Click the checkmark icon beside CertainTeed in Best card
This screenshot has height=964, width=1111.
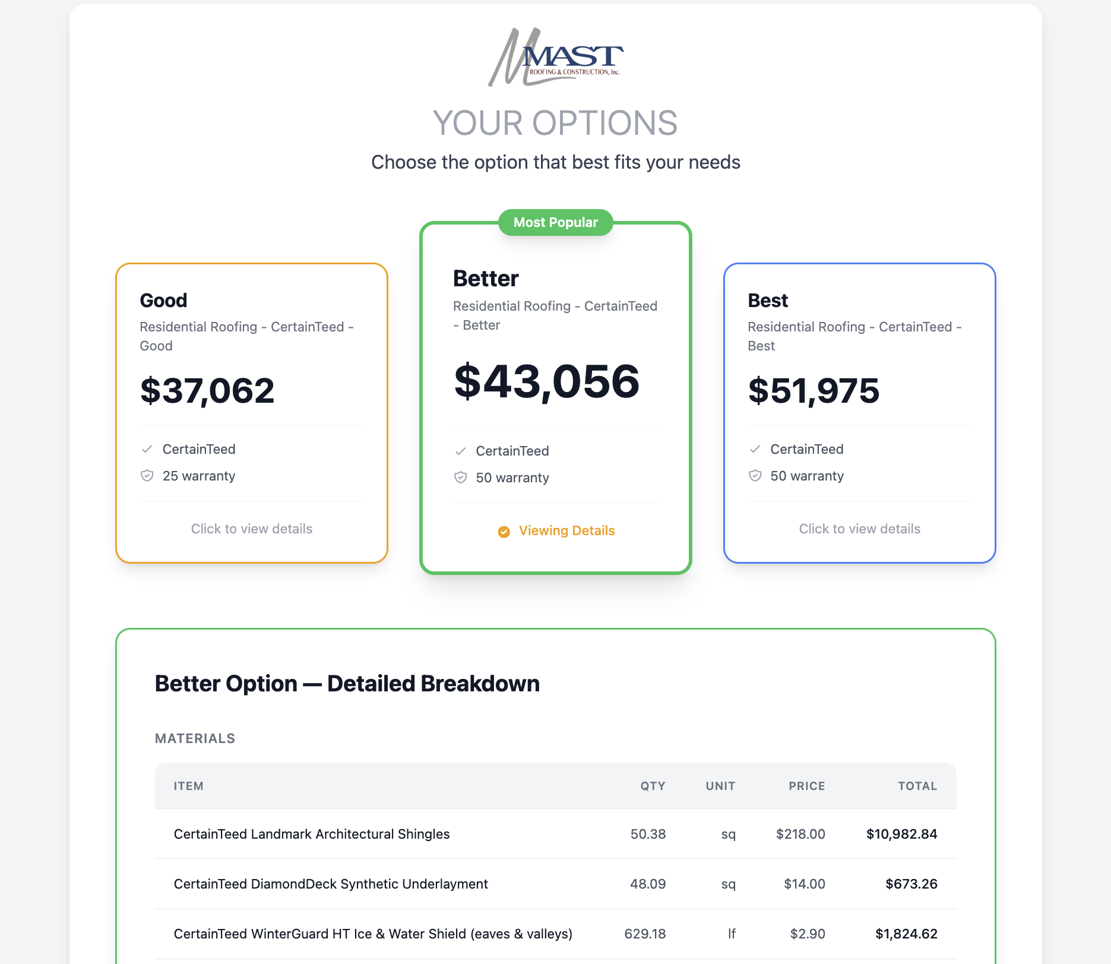[755, 449]
